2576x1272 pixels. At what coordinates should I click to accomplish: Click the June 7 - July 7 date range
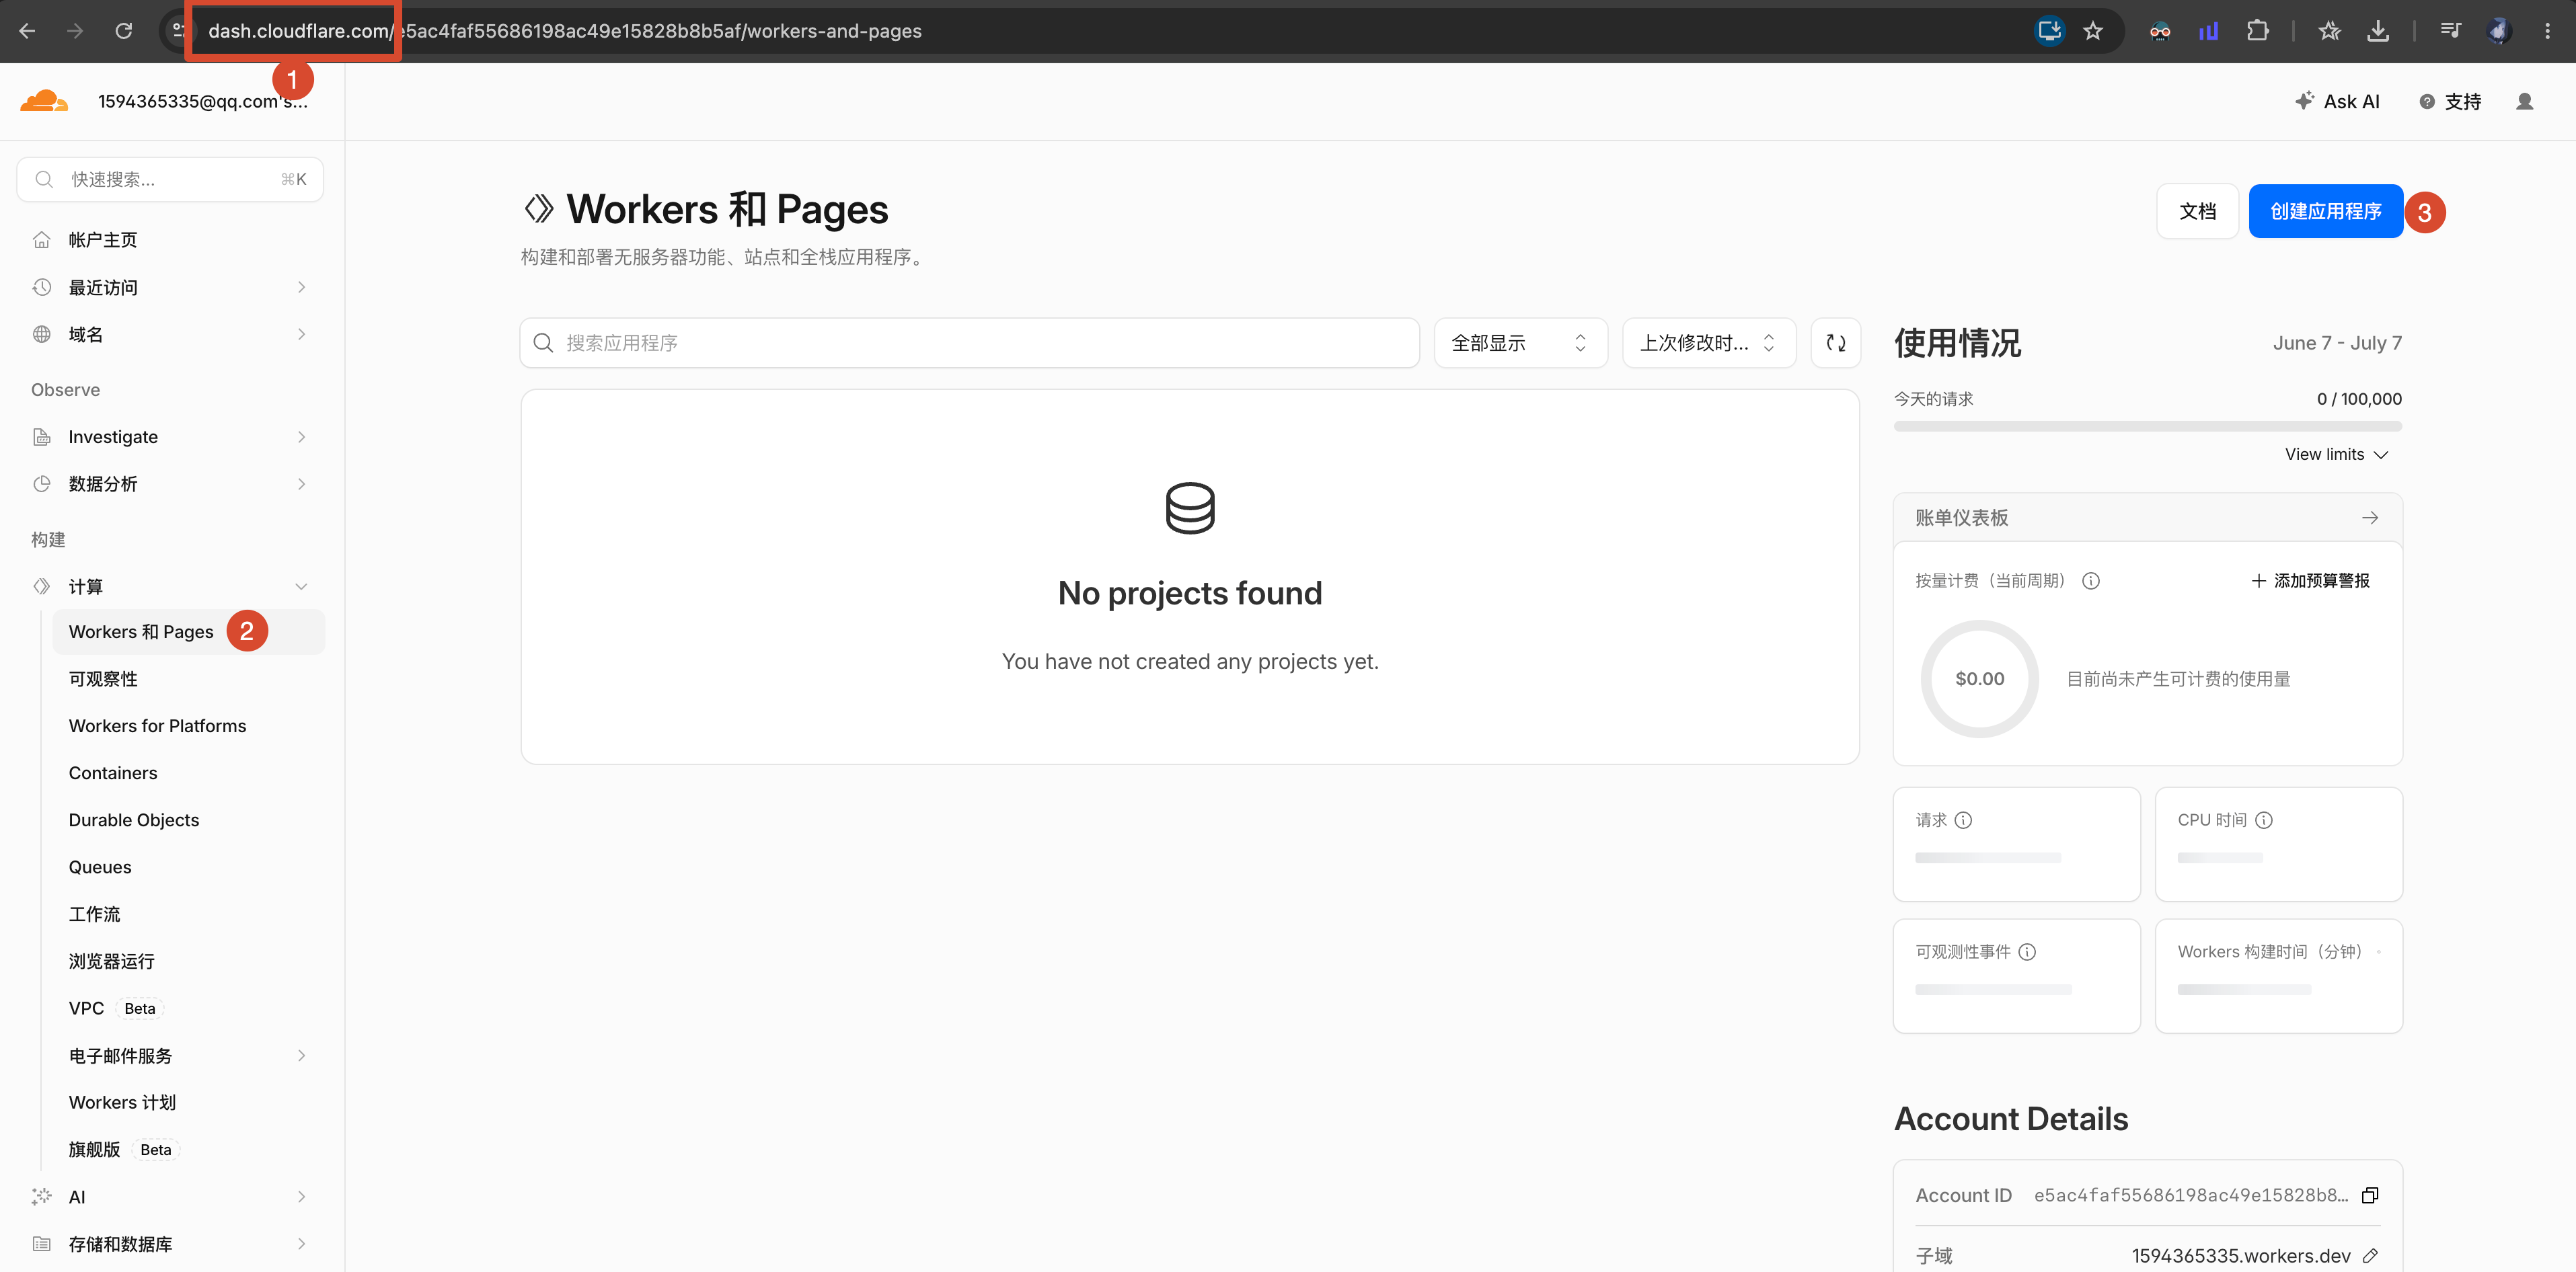click(2337, 343)
